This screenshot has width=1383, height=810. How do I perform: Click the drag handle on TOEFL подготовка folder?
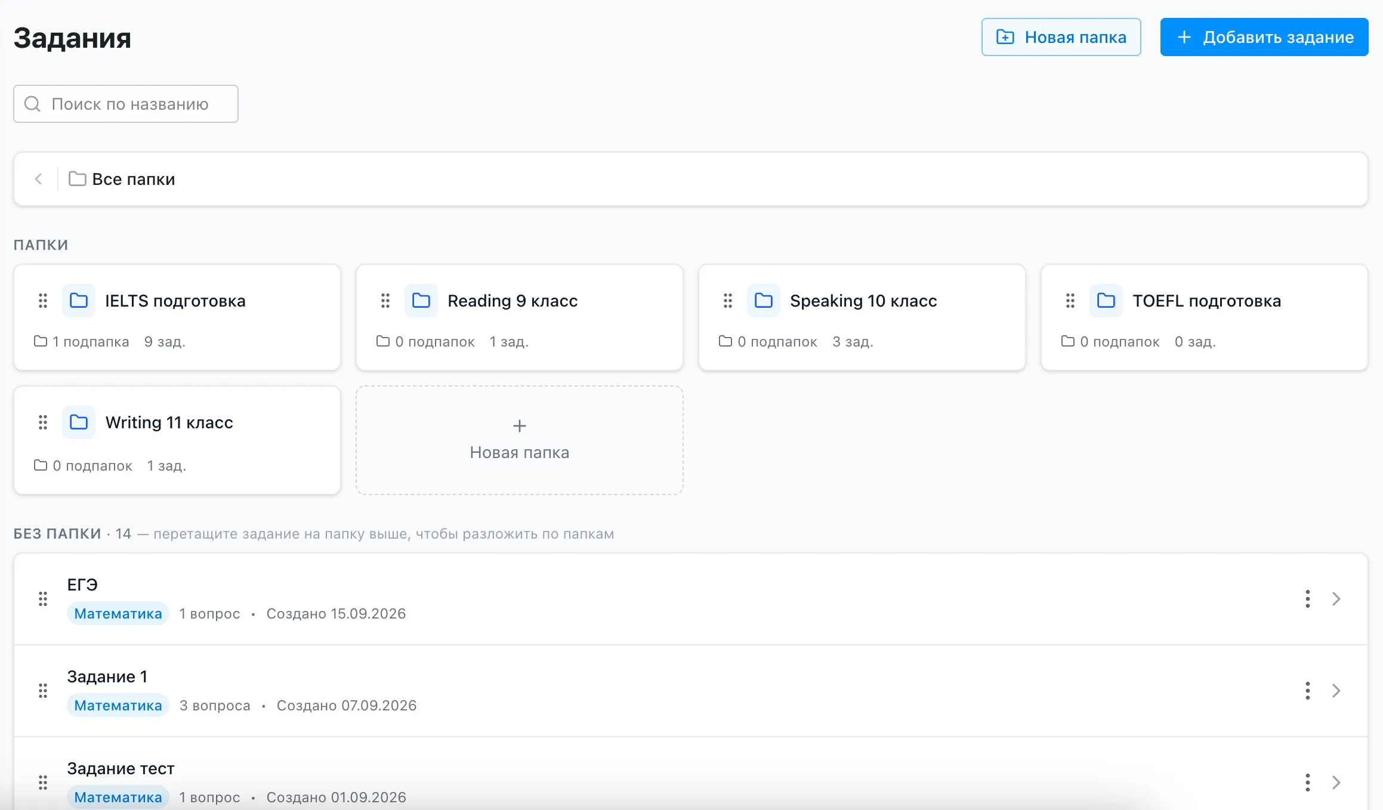pos(1070,301)
